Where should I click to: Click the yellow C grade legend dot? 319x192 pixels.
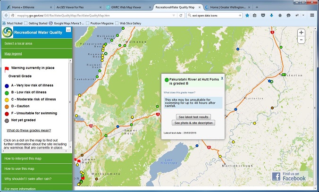pos(7,100)
